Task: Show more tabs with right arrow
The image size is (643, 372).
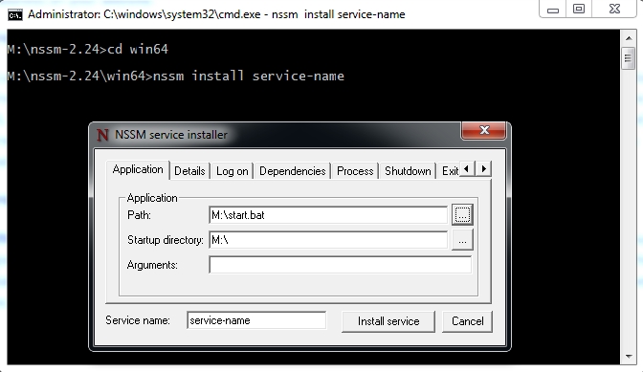Action: [x=483, y=169]
